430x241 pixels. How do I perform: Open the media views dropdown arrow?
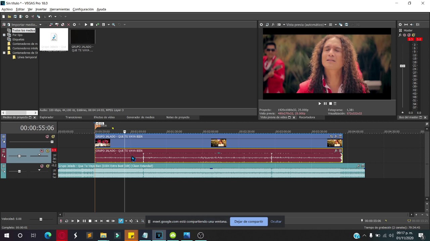[109, 24]
